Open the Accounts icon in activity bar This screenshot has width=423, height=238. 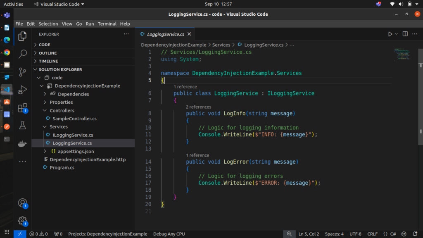[x=23, y=203]
